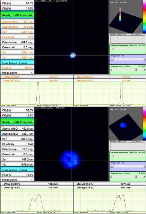Click the lower Image zoom 1 field
This screenshot has height=214, width=146.
tap(17, 180)
